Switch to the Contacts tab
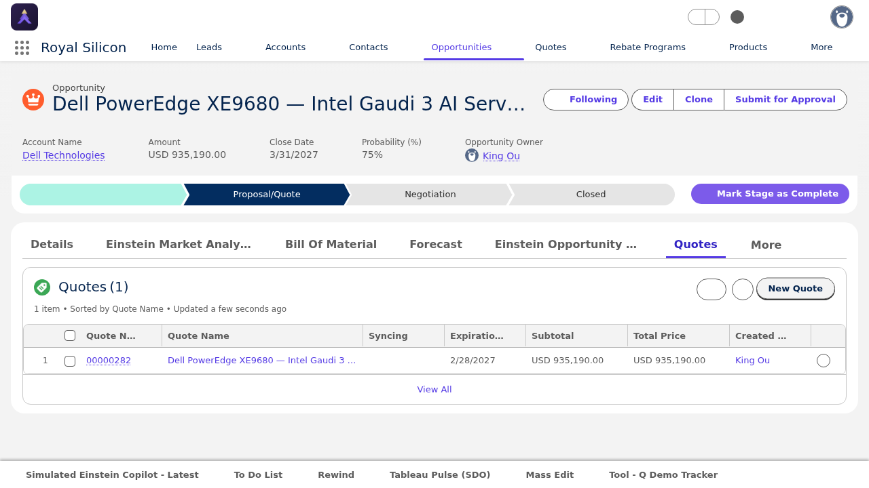 [369, 47]
